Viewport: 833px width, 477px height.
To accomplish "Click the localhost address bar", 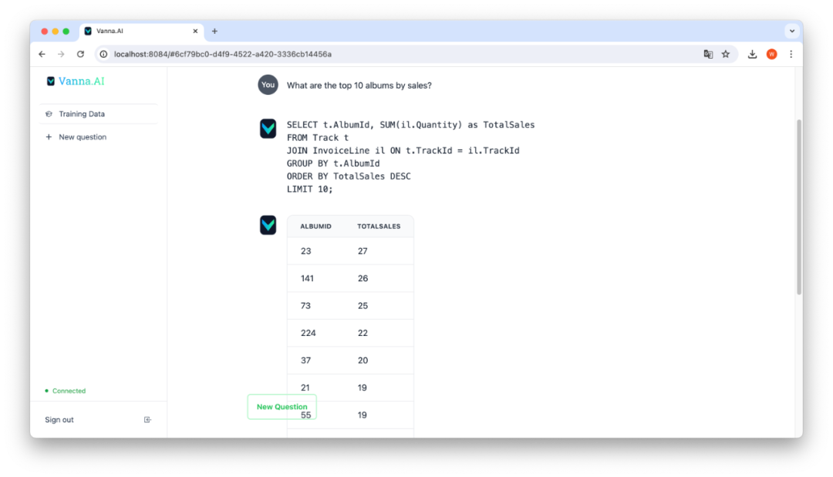I will coord(223,54).
